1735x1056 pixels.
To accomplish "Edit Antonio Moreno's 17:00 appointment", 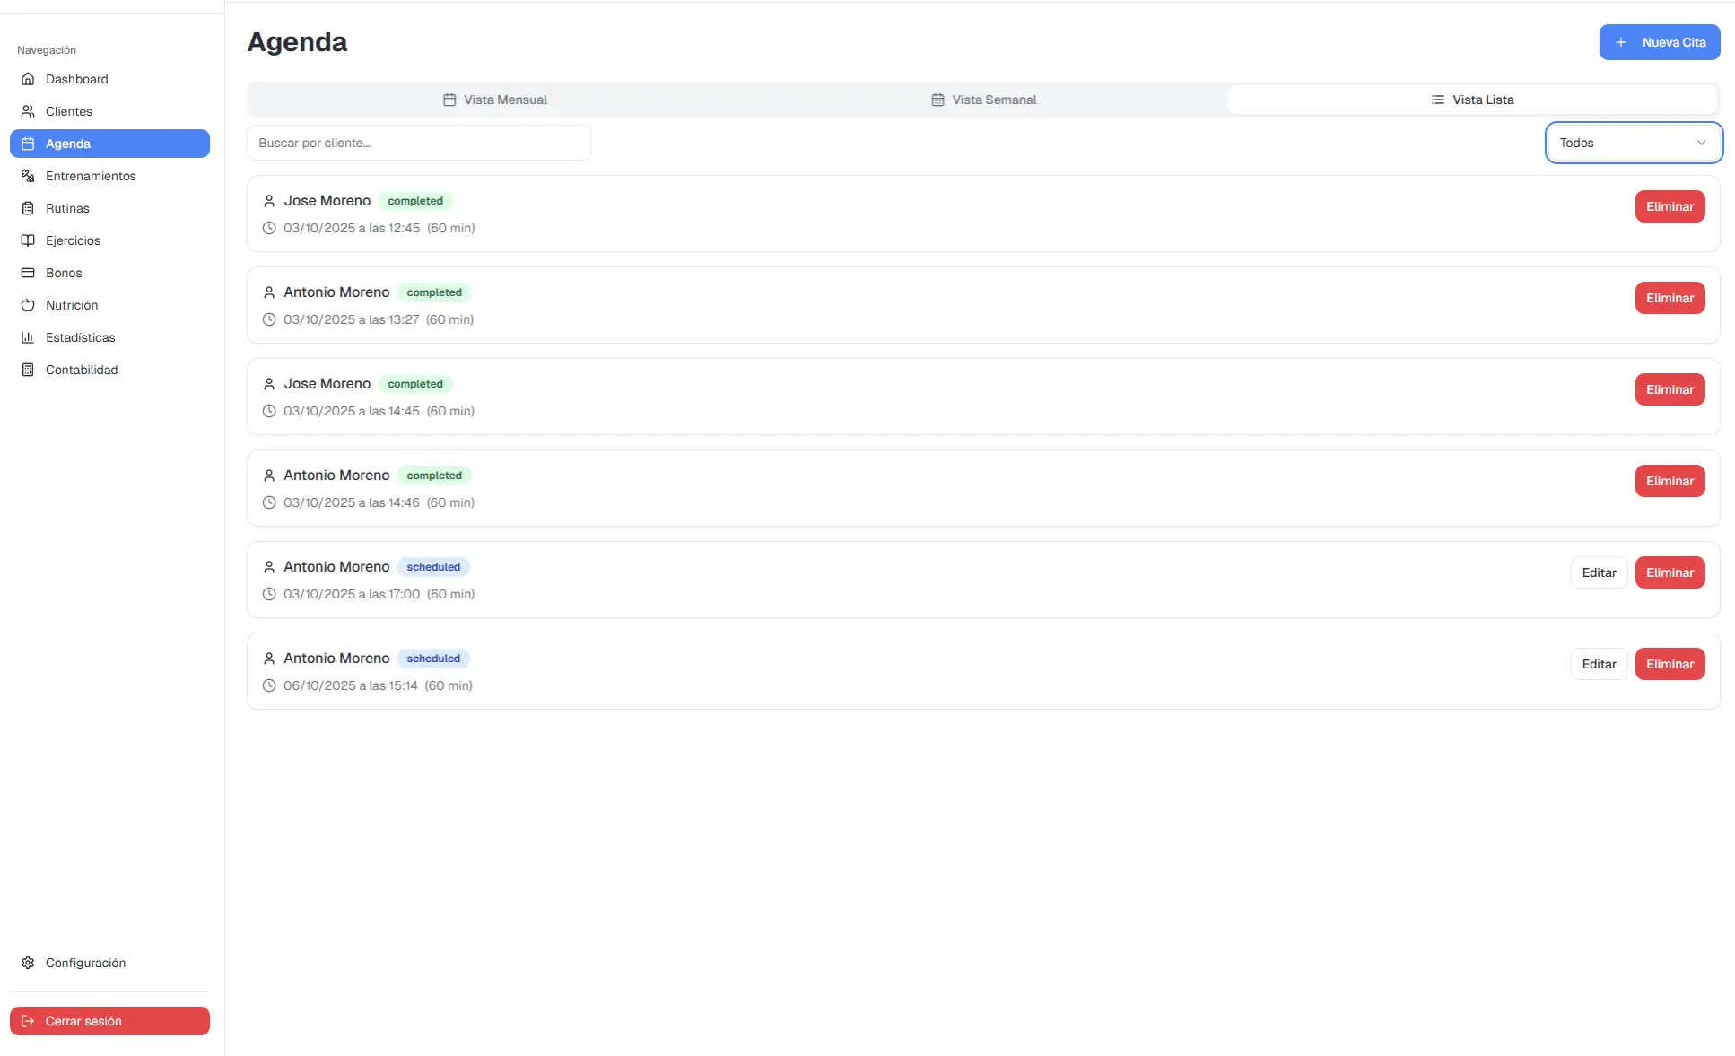I will point(1599,572).
